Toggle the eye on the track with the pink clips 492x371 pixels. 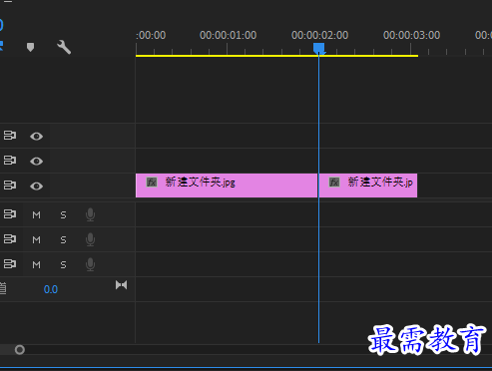point(36,185)
